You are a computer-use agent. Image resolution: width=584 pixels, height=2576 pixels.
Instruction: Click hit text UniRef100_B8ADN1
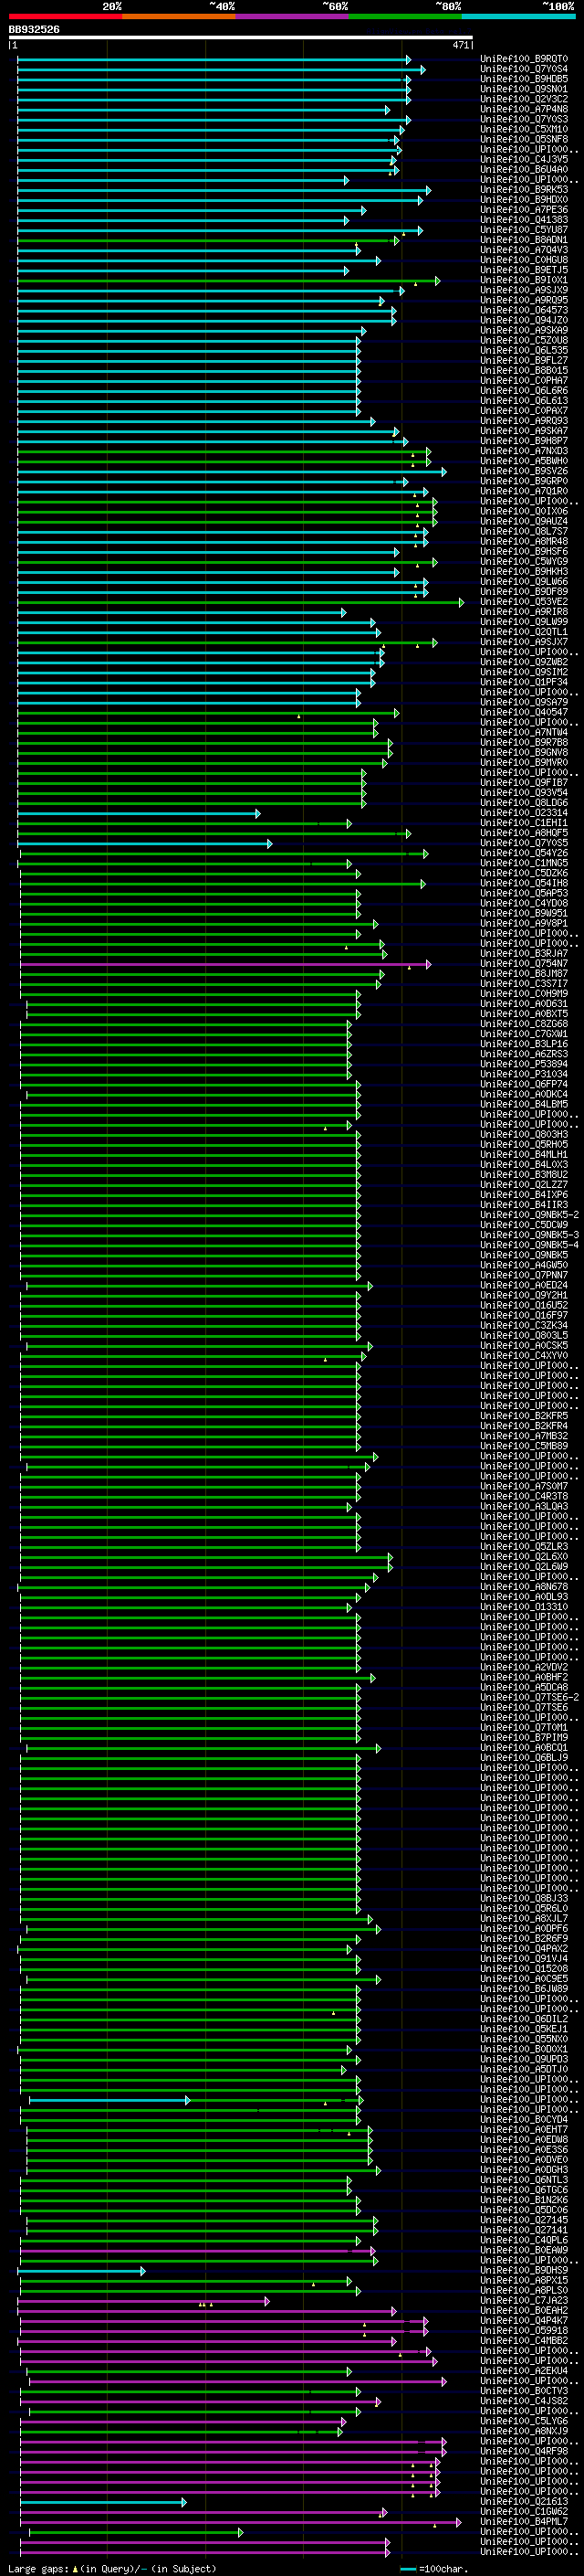coord(524,240)
